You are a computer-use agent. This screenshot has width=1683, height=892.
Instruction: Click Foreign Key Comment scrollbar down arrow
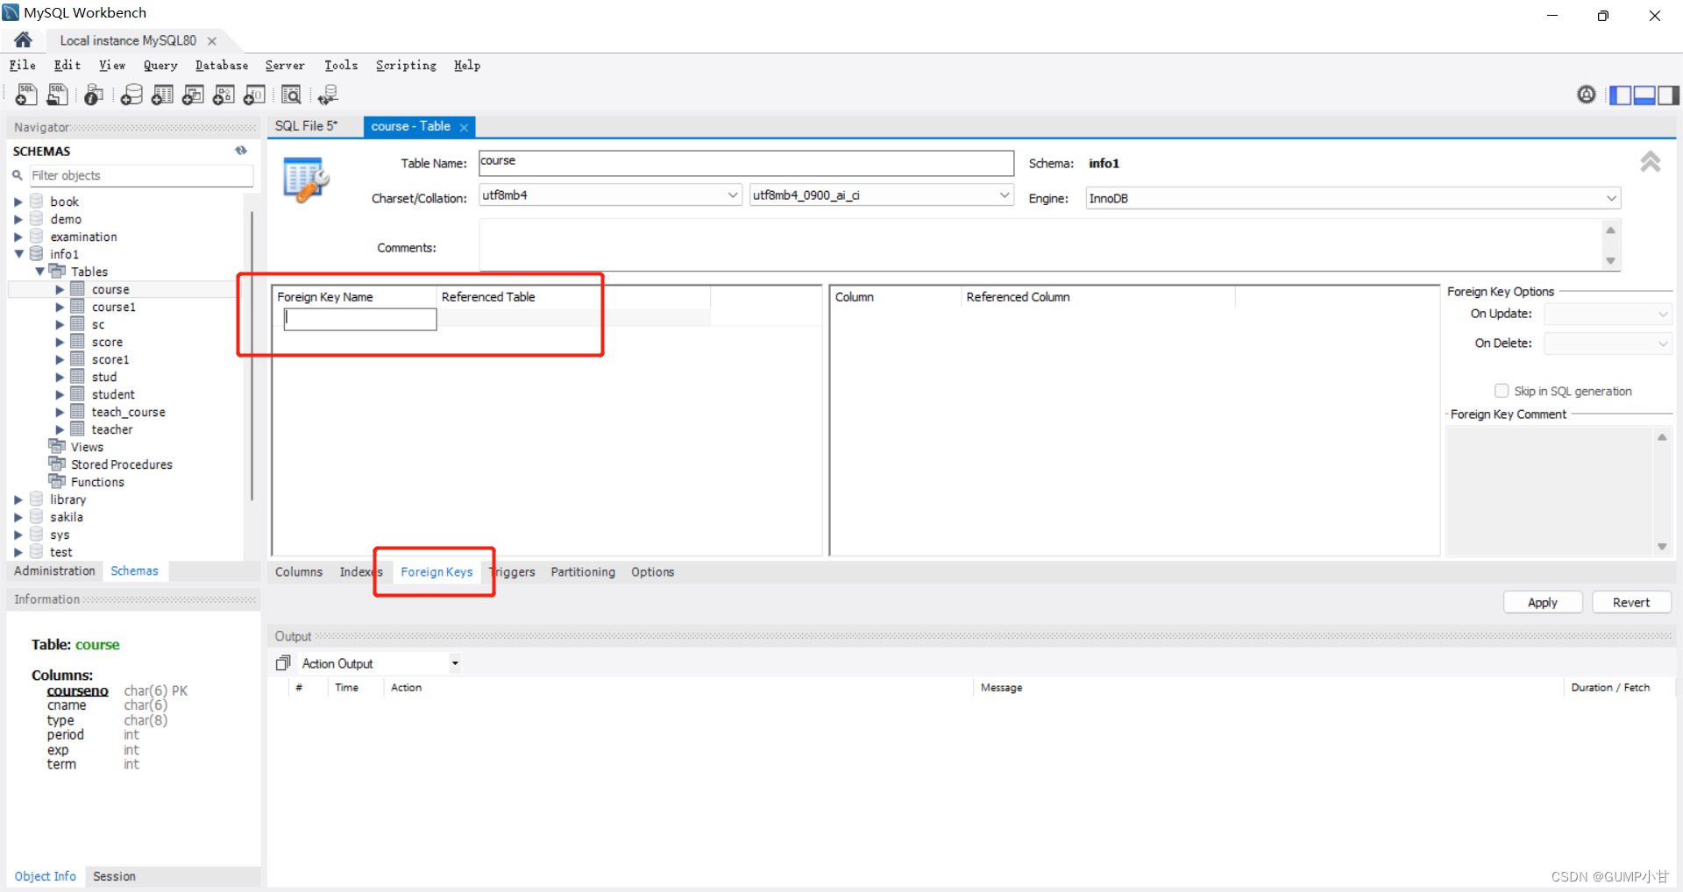click(x=1662, y=547)
